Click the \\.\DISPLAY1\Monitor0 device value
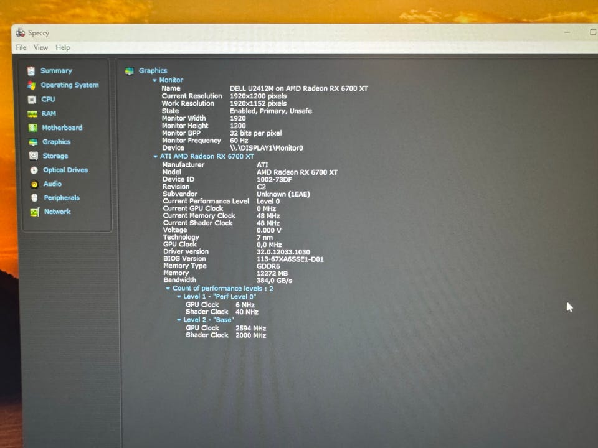598x448 pixels. point(267,148)
